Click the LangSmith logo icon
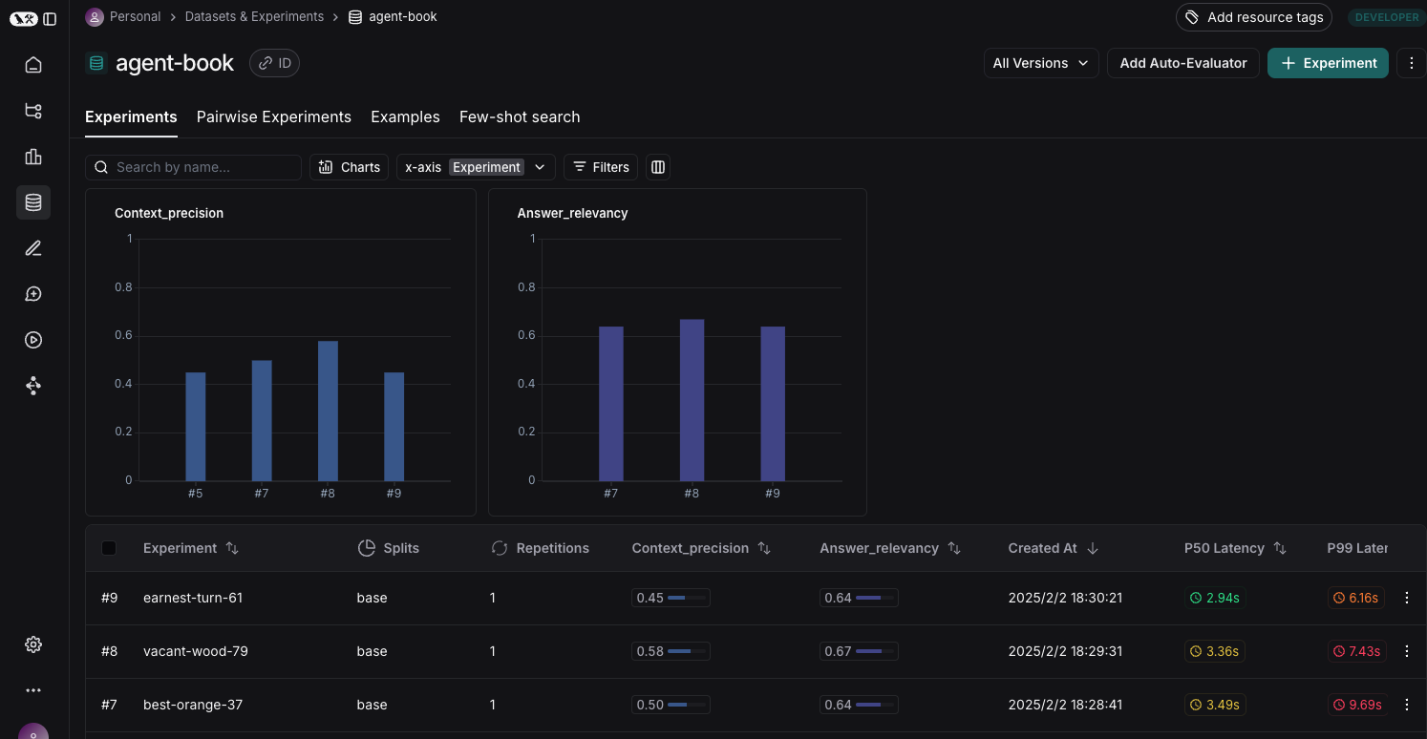The image size is (1427, 739). pos(24,18)
